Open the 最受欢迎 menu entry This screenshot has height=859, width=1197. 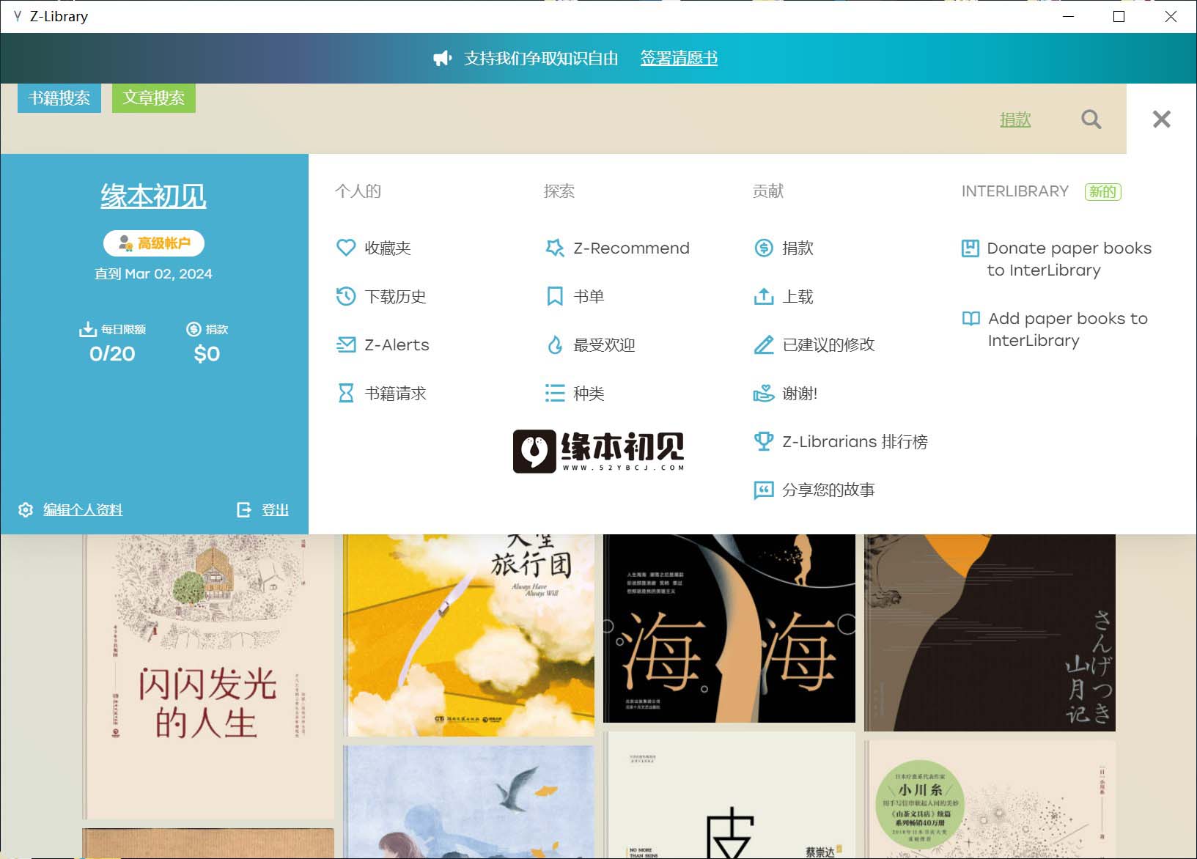coord(591,344)
